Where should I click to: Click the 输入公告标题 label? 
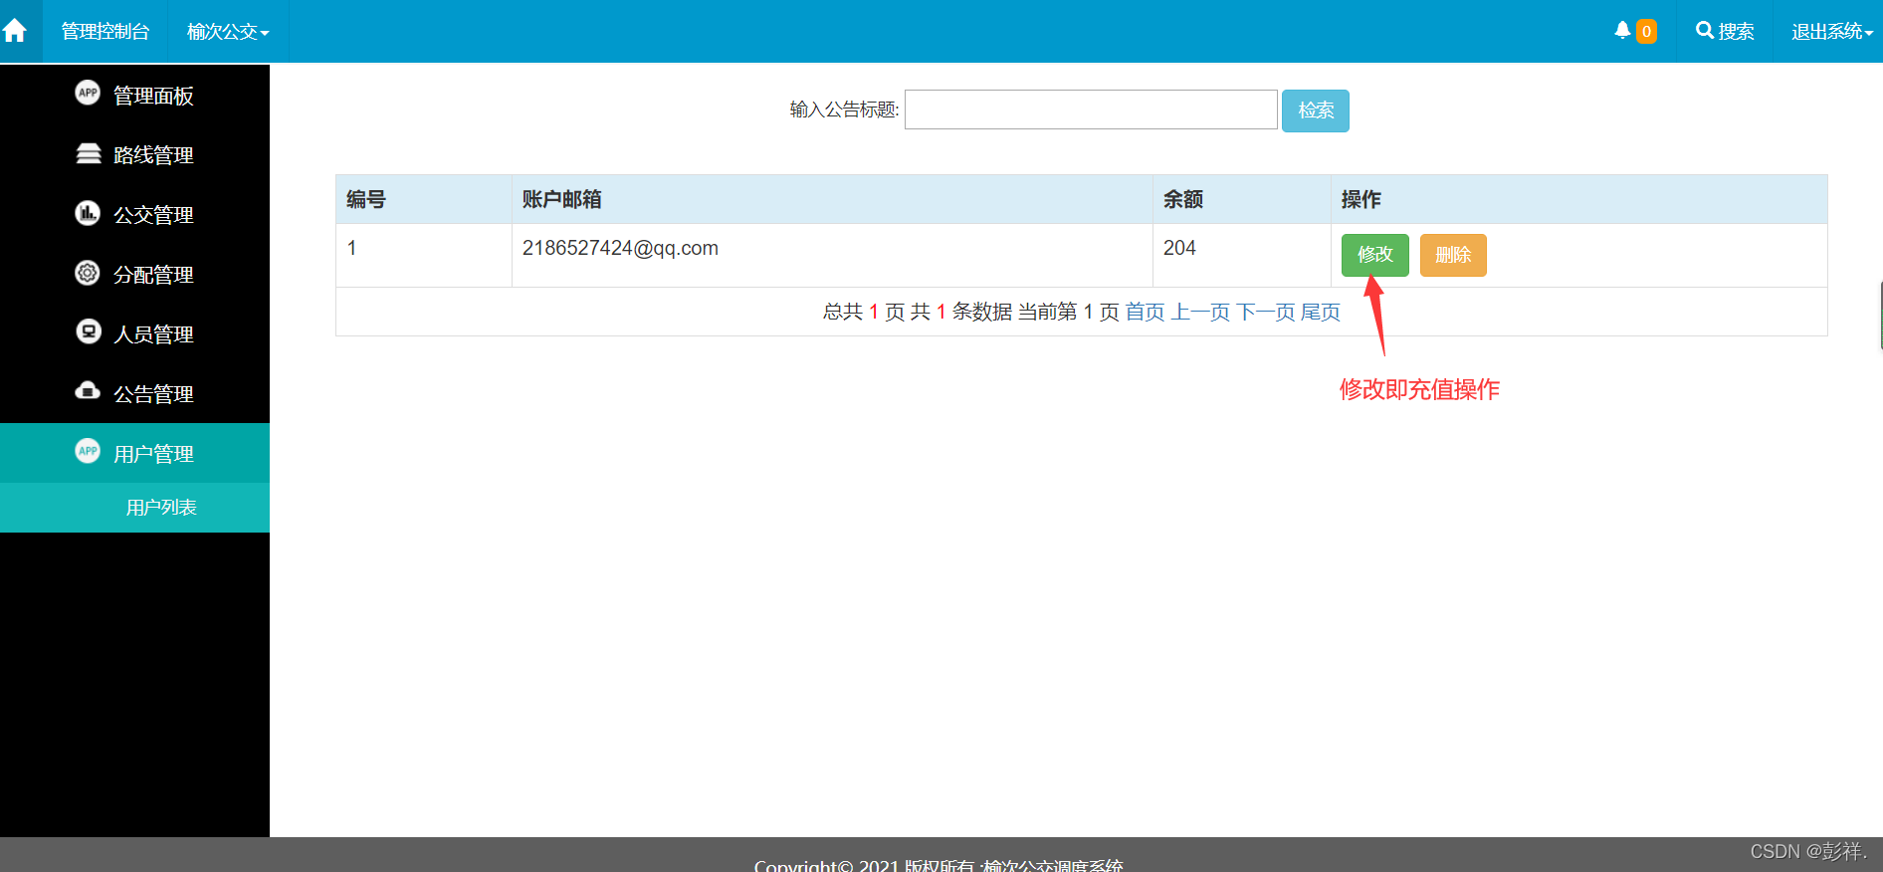[844, 109]
